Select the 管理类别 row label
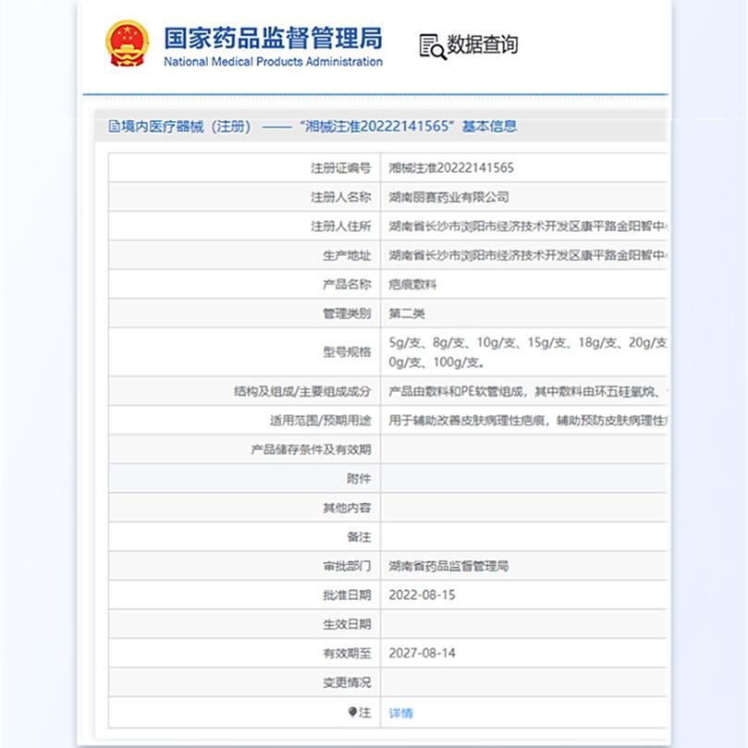This screenshot has height=748, width=748. [x=347, y=313]
